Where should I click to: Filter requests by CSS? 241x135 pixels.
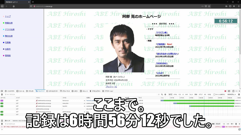pyautogui.click(x=180, y=94)
